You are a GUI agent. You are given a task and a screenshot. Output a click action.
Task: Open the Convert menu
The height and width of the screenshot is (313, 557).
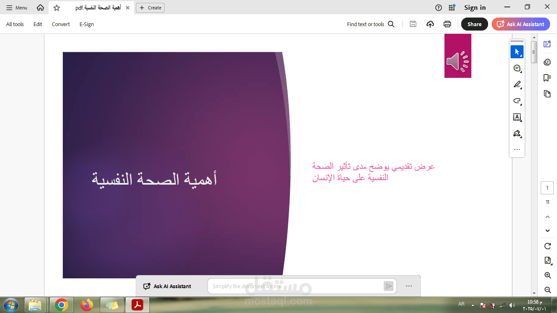(x=61, y=24)
